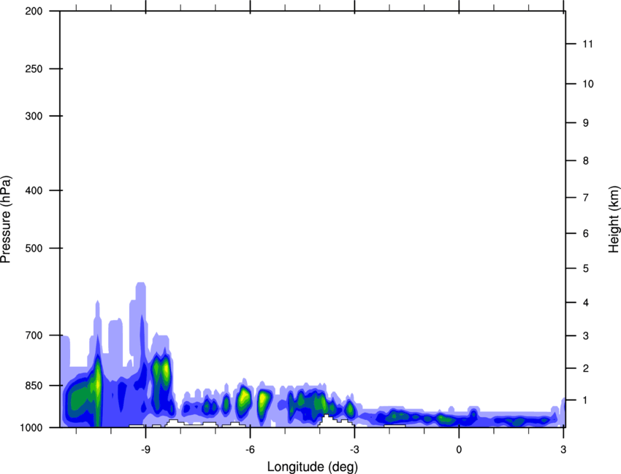Pick the 9 km height label
The width and height of the screenshot is (621, 474).
pos(586,123)
